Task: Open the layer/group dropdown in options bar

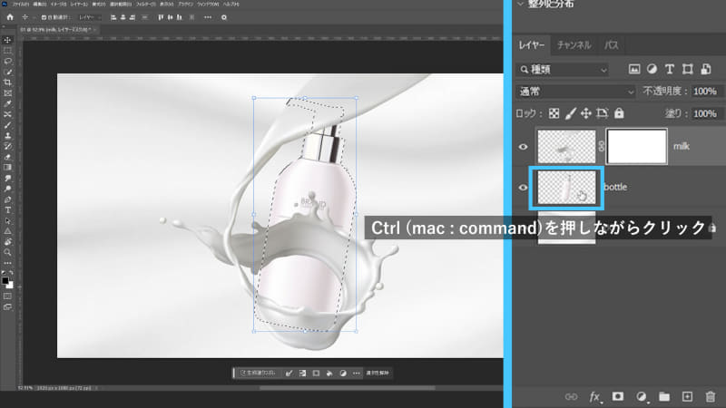Action: pyautogui.click(x=89, y=17)
